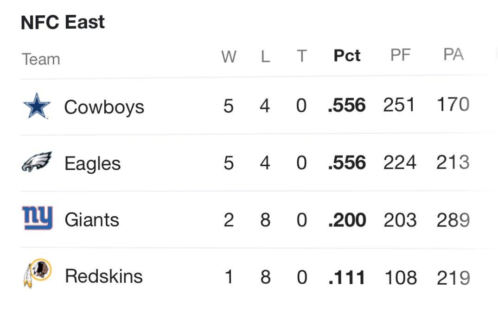
Task: Click the Philadelphia Eagles logo
Action: point(37,162)
